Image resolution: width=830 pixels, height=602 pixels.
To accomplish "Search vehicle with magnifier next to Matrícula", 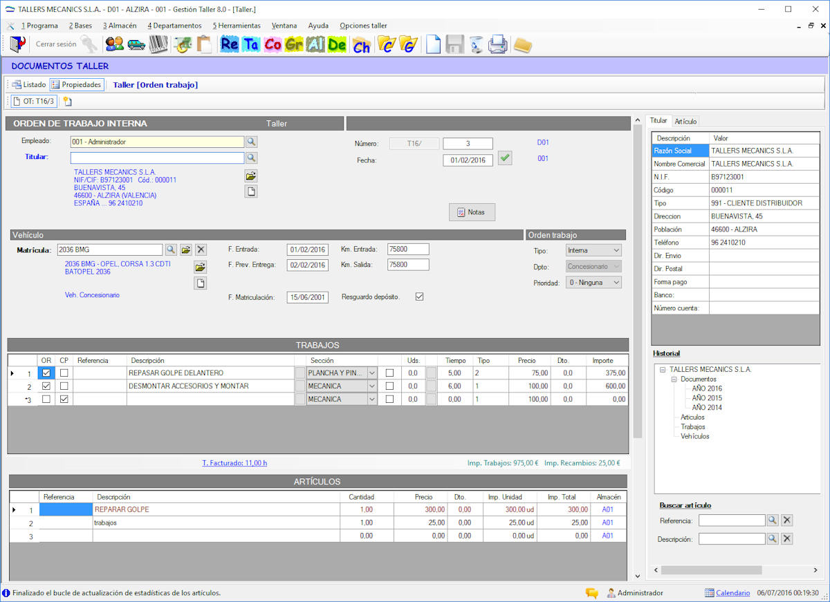I will [170, 250].
